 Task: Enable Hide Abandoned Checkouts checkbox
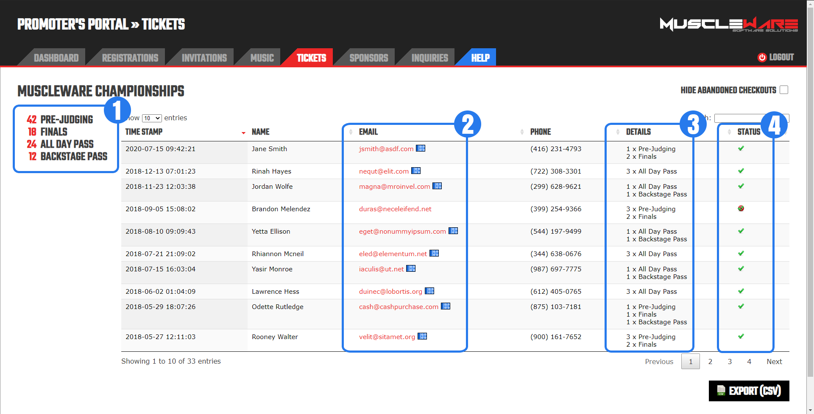click(x=784, y=90)
